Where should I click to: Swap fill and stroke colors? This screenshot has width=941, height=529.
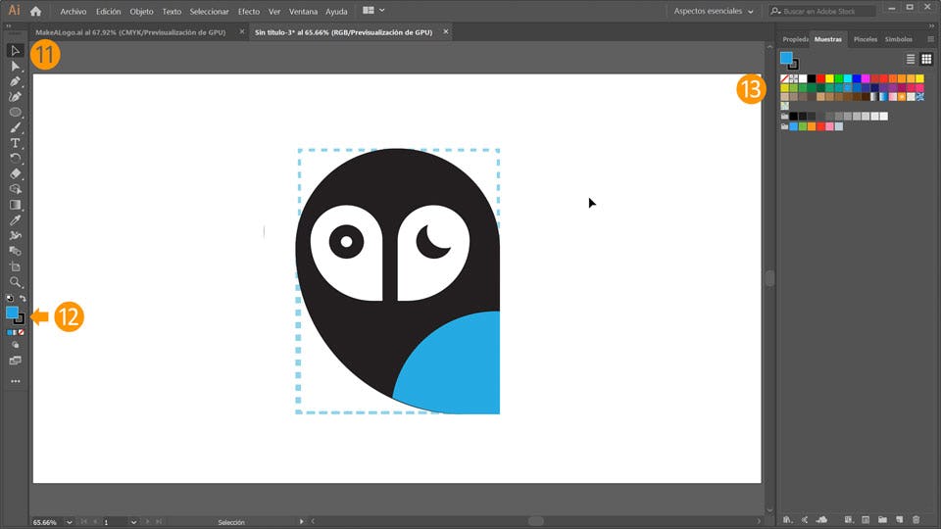[23, 298]
